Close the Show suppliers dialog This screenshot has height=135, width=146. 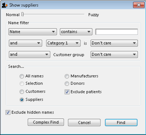tap(139, 5)
